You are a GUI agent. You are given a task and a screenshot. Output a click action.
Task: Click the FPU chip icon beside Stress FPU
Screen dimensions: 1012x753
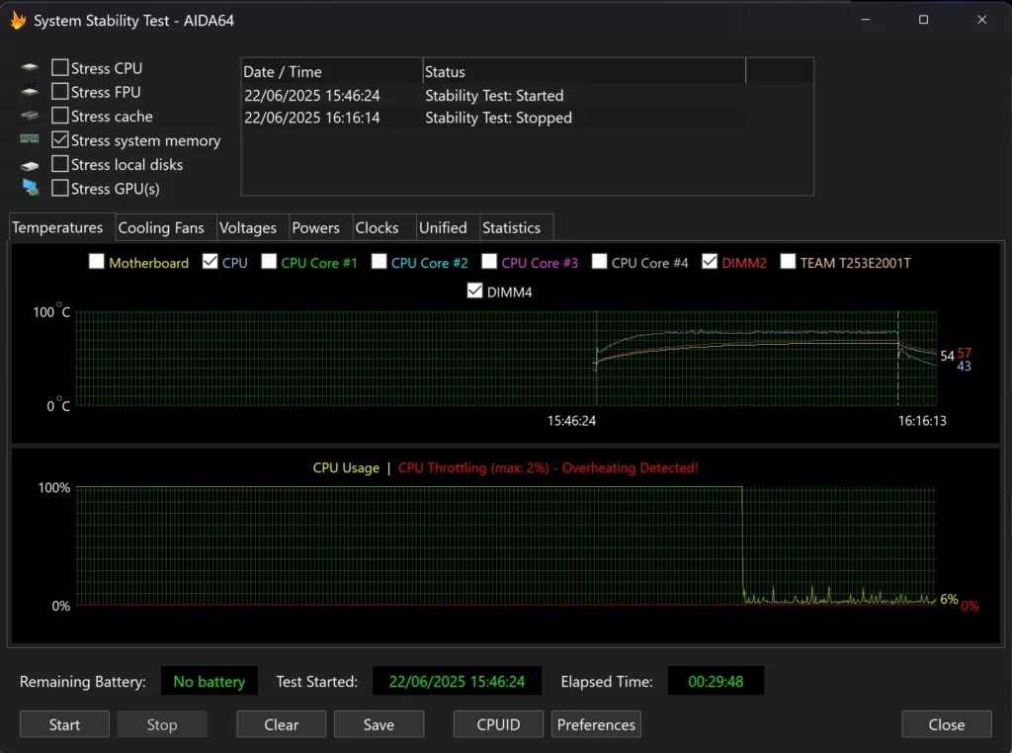(x=29, y=92)
